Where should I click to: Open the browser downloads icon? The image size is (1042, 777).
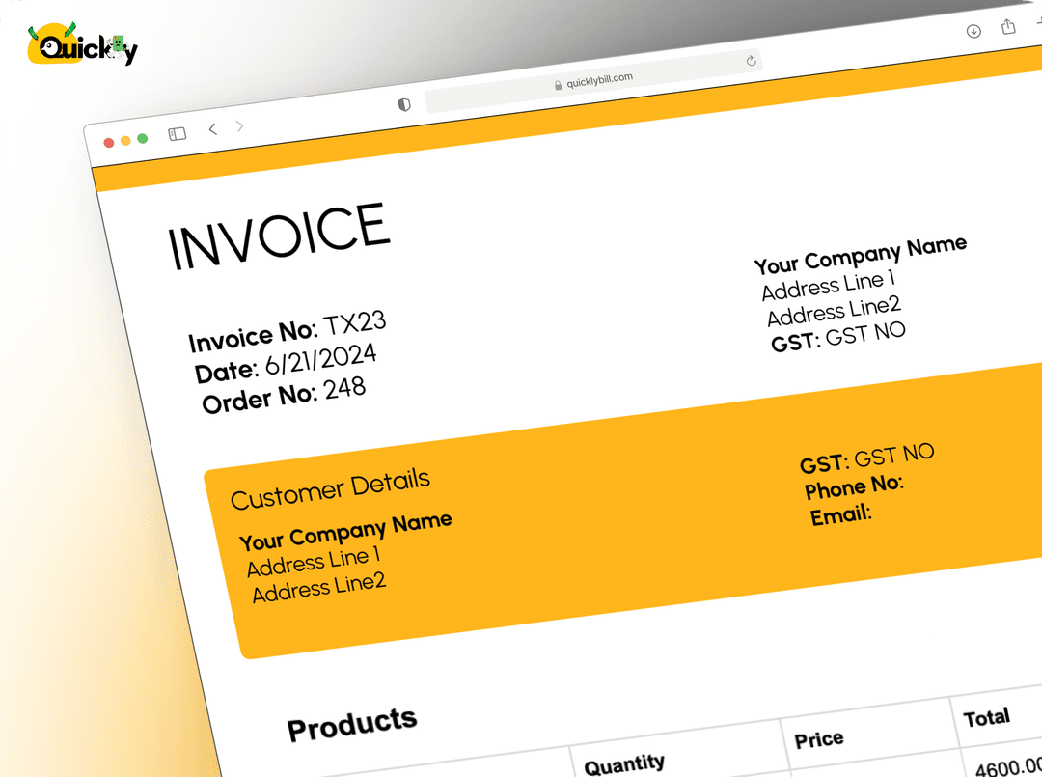[973, 31]
